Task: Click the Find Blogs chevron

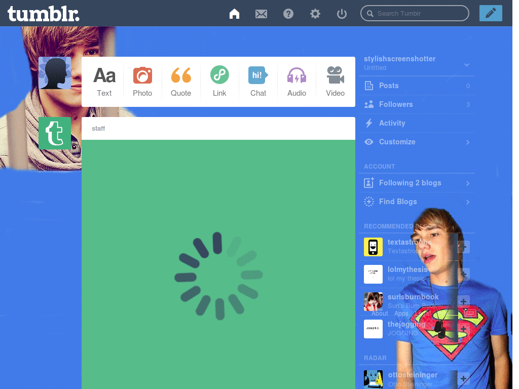Action: [468, 202]
